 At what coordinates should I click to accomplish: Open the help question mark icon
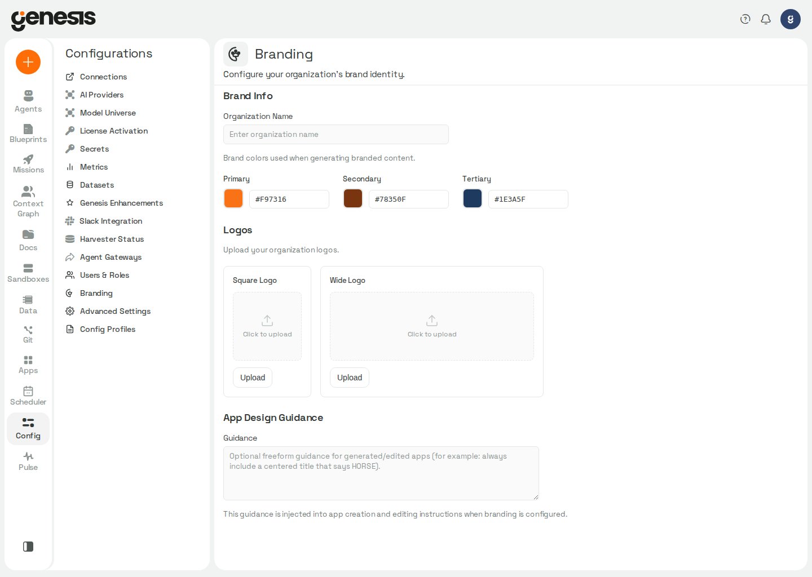[x=745, y=19]
